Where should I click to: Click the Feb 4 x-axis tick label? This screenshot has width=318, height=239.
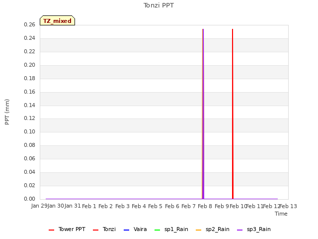pyautogui.click(x=139, y=206)
